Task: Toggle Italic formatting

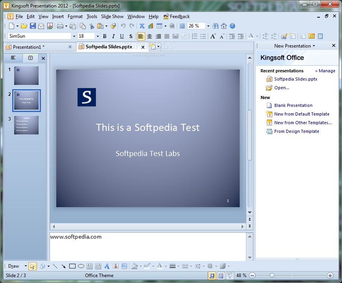Action: [x=113, y=36]
